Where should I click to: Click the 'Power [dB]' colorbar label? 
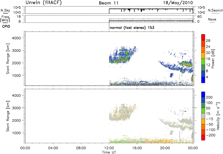point(213,59)
